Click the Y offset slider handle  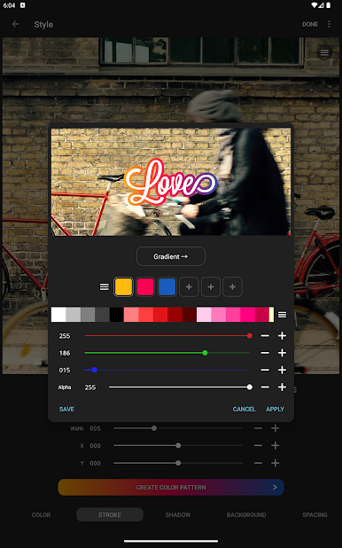pos(178,463)
